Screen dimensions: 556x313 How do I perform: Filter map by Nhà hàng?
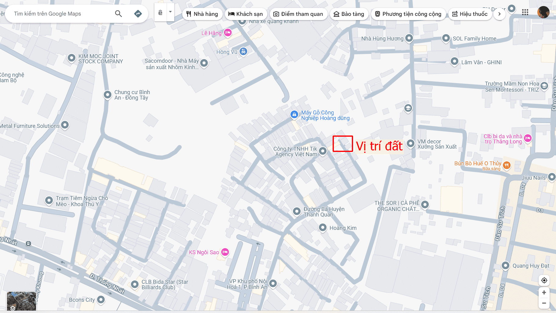point(202,14)
